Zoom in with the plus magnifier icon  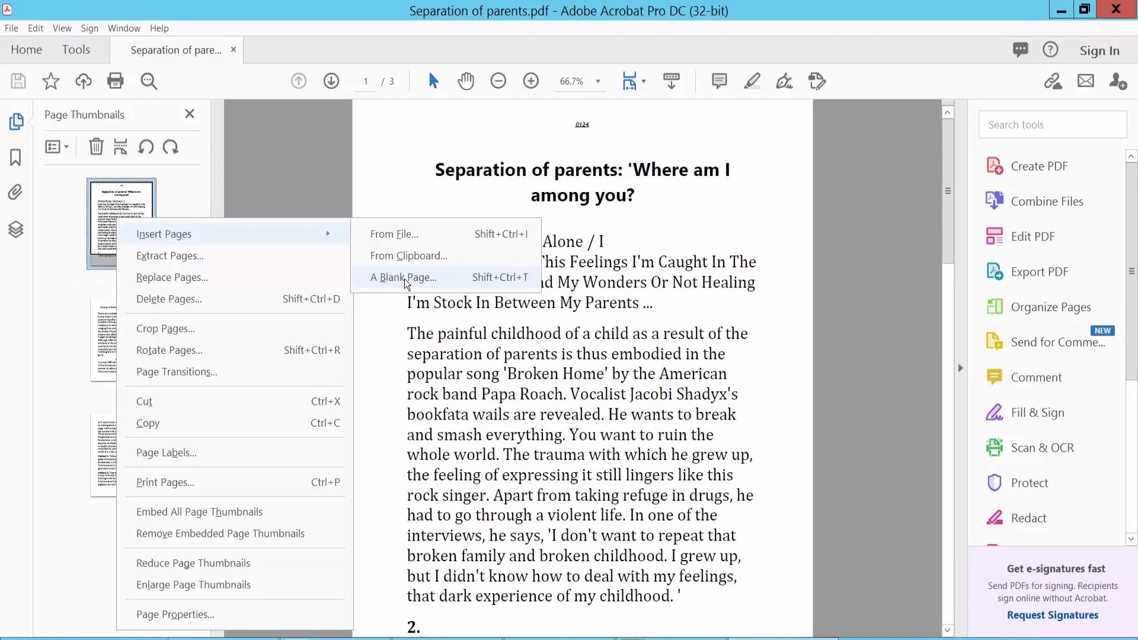tap(531, 81)
